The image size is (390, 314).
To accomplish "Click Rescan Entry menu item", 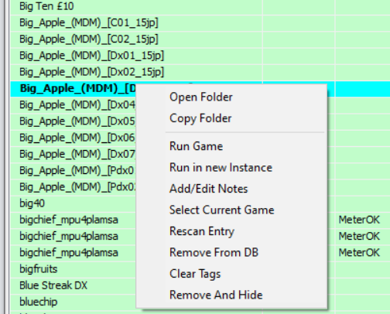I will click(x=202, y=231).
